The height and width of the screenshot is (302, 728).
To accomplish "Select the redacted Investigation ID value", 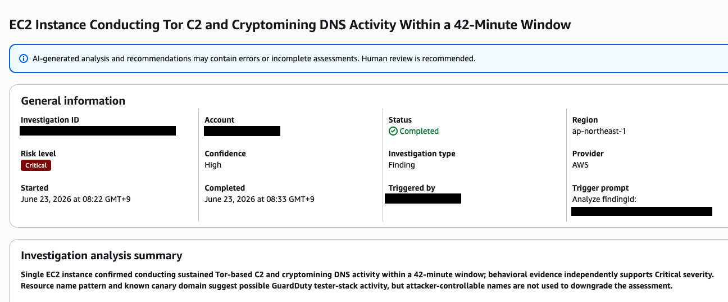I will tap(98, 131).
